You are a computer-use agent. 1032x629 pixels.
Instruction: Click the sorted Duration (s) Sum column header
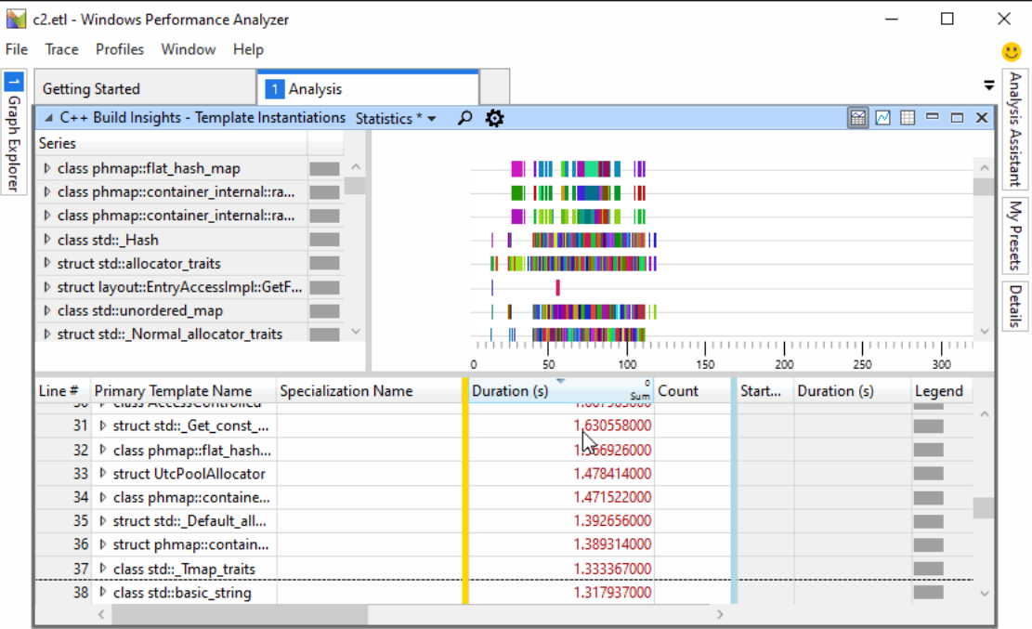[561, 391]
